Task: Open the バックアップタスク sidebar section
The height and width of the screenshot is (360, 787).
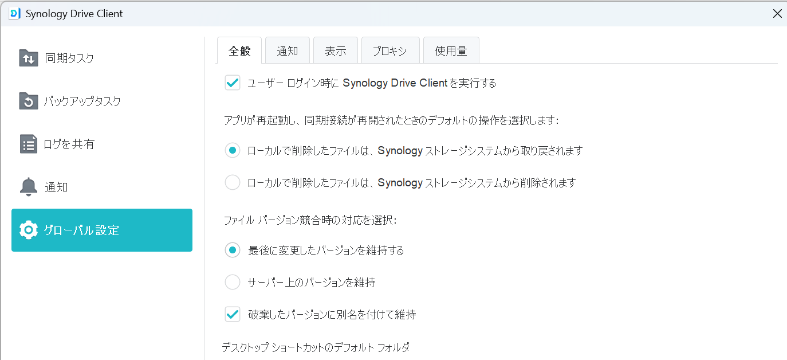Action: 102,101
